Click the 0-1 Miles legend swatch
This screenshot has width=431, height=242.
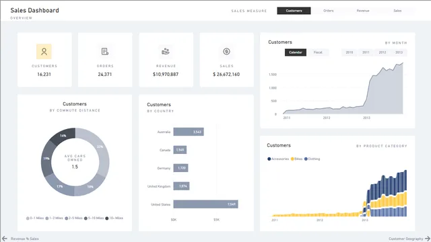pyautogui.click(x=28, y=218)
